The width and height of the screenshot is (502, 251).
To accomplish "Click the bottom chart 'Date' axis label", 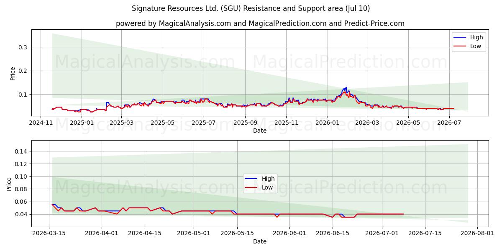I will 260,241.
